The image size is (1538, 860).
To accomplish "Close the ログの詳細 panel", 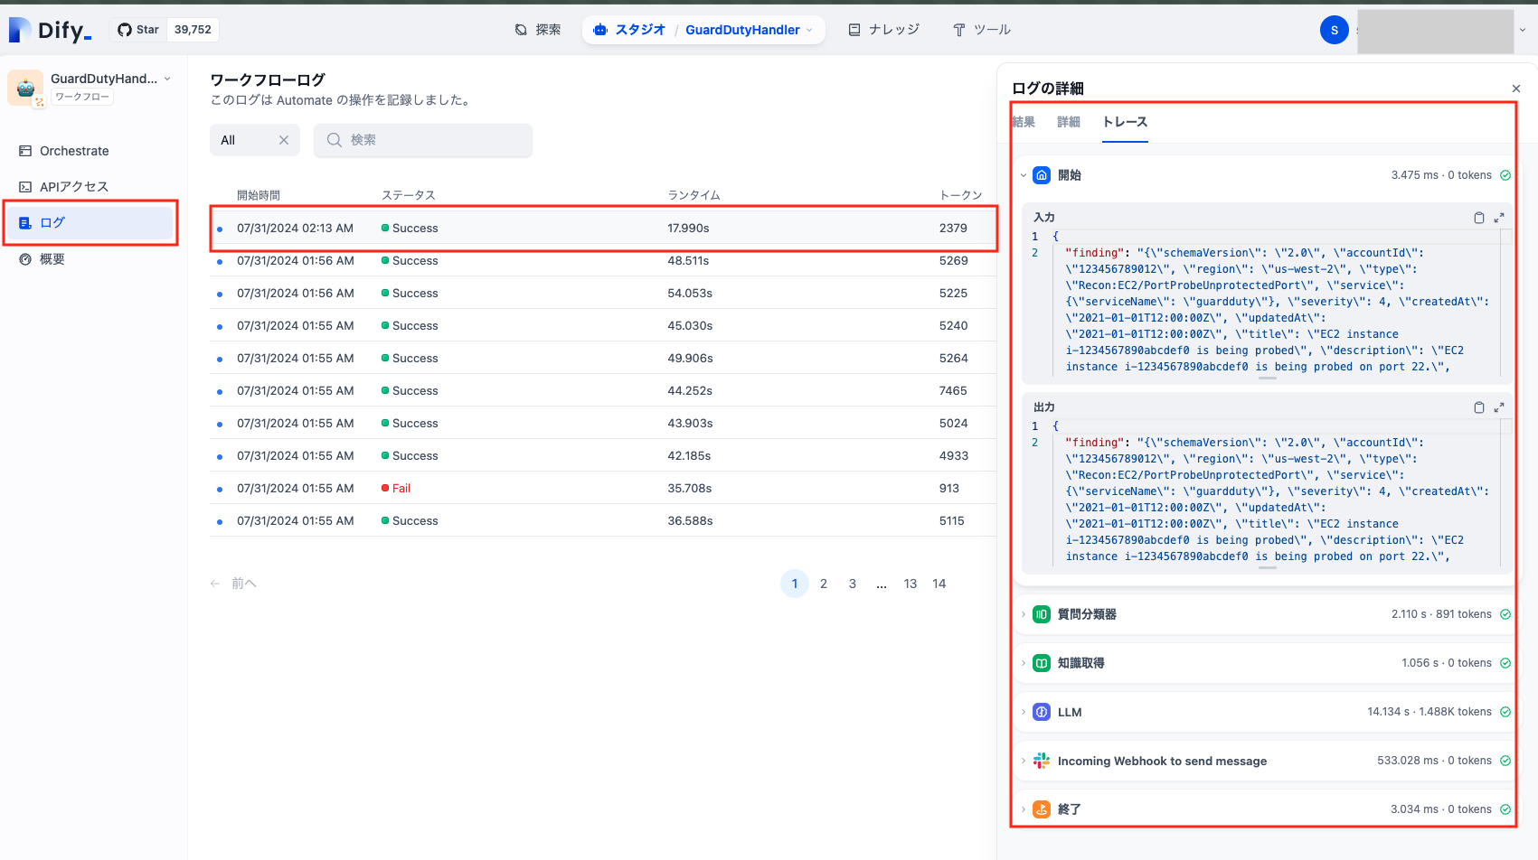I will tap(1516, 89).
